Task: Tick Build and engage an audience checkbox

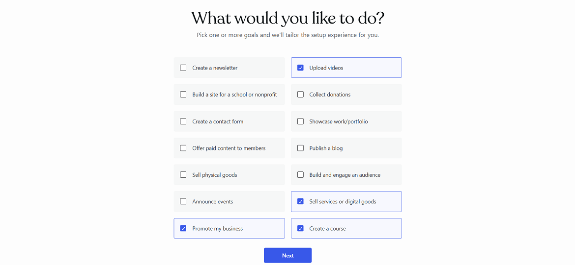Action: pos(300,175)
